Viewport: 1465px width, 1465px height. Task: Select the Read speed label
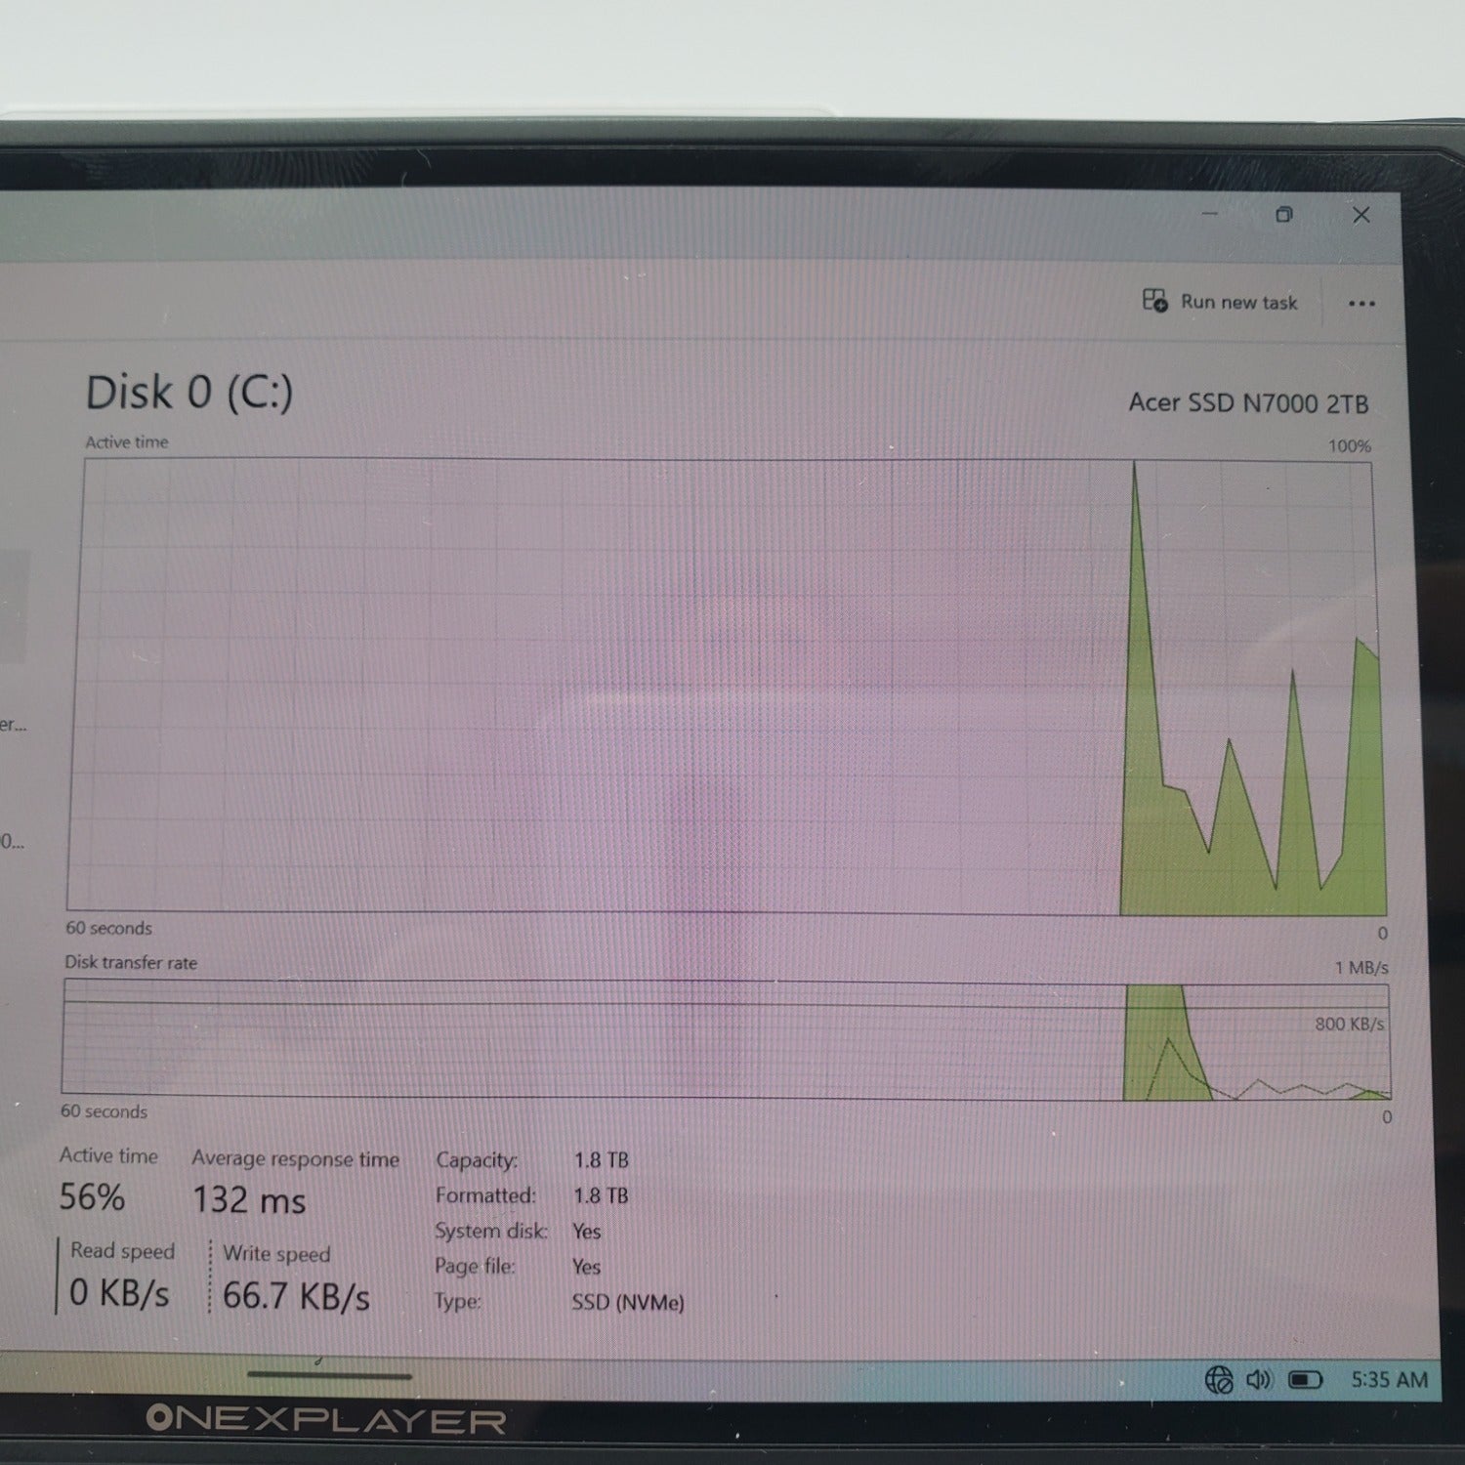click(x=122, y=1251)
